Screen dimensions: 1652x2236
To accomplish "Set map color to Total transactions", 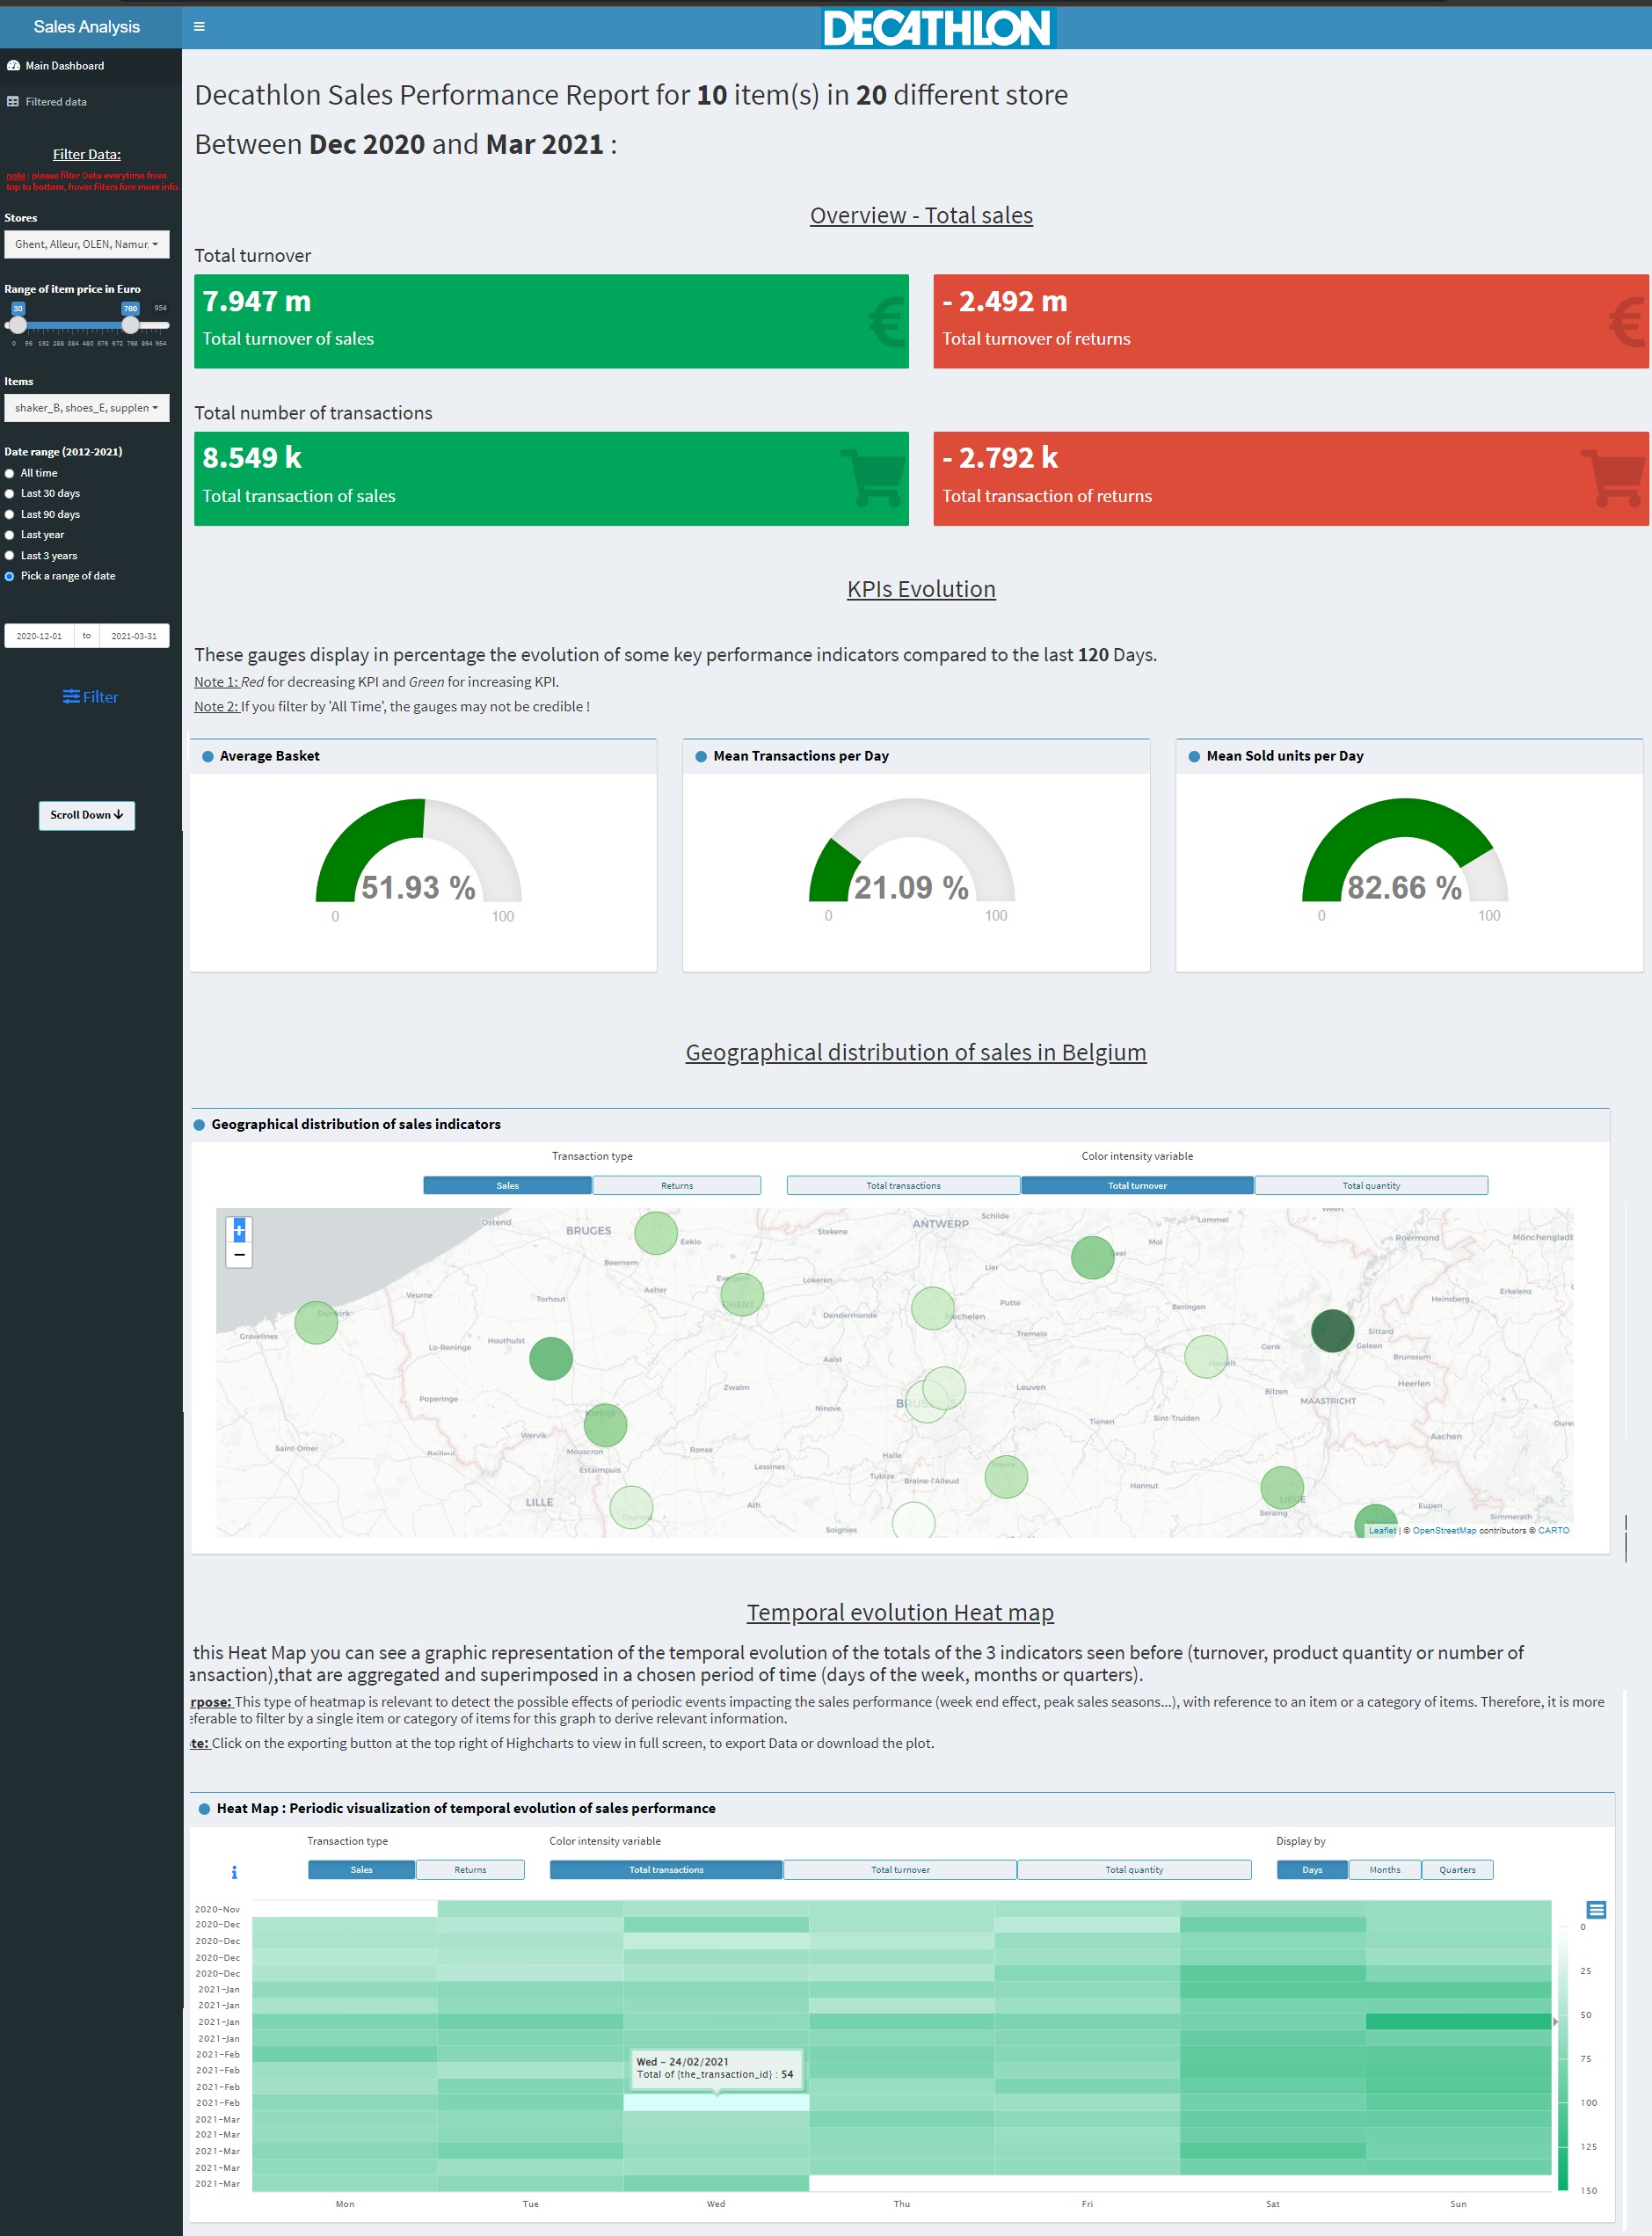I will coord(903,1186).
